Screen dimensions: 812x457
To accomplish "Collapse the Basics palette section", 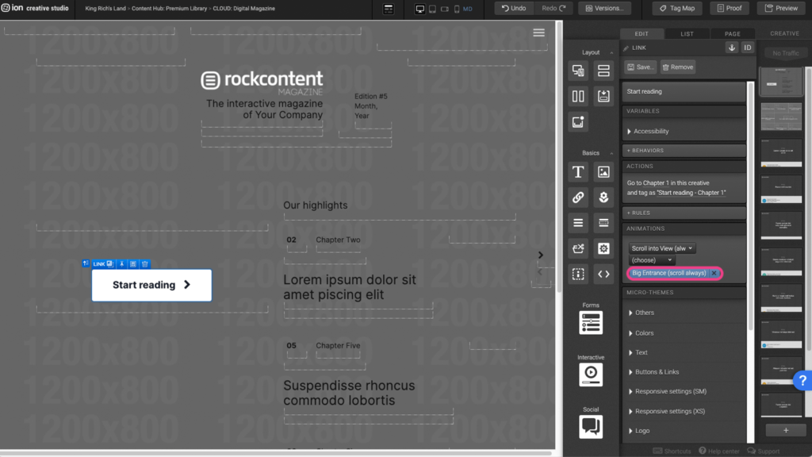I will tap(611, 153).
